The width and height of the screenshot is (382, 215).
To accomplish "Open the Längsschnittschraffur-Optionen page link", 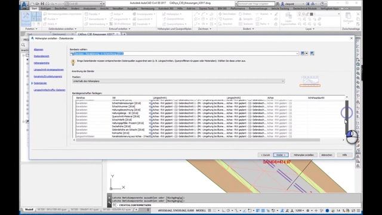I will (50, 90).
